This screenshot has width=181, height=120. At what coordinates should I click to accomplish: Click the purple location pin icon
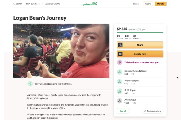(x=120, y=62)
